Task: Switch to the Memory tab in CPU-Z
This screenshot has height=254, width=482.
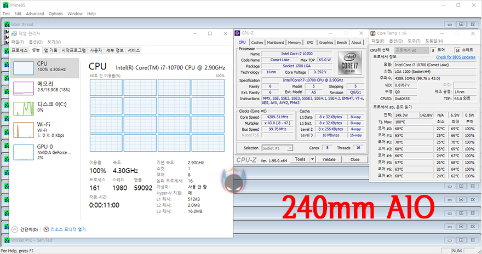Action: (x=294, y=43)
